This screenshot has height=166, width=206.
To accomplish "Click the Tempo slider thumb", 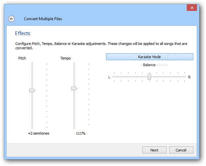I will pyautogui.click(x=74, y=88).
